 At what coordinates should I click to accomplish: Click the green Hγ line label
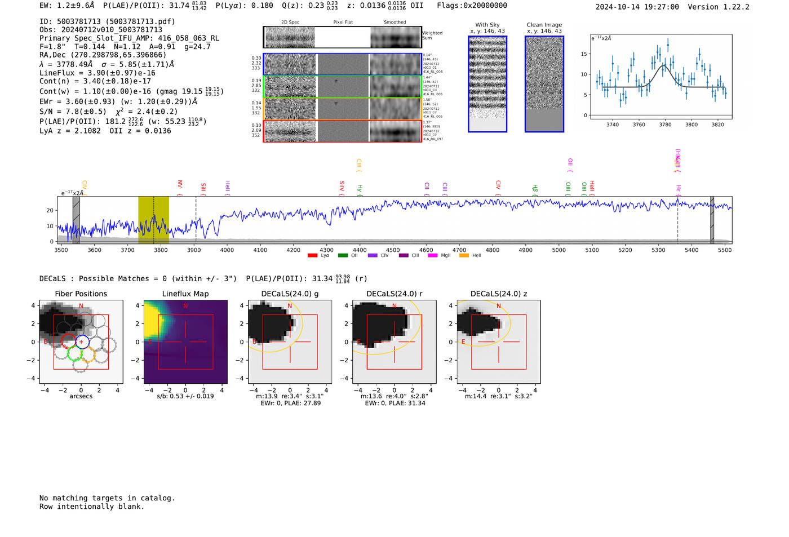[x=360, y=189]
